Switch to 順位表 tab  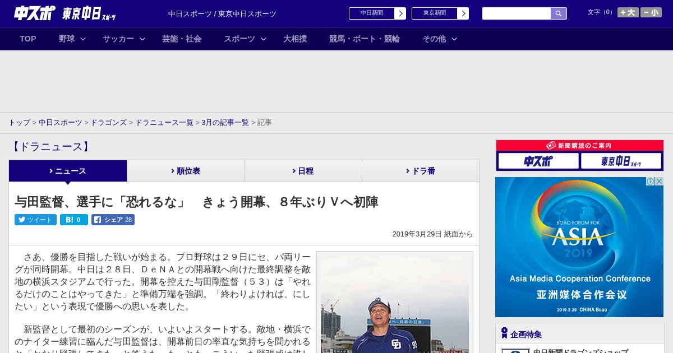pyautogui.click(x=186, y=171)
